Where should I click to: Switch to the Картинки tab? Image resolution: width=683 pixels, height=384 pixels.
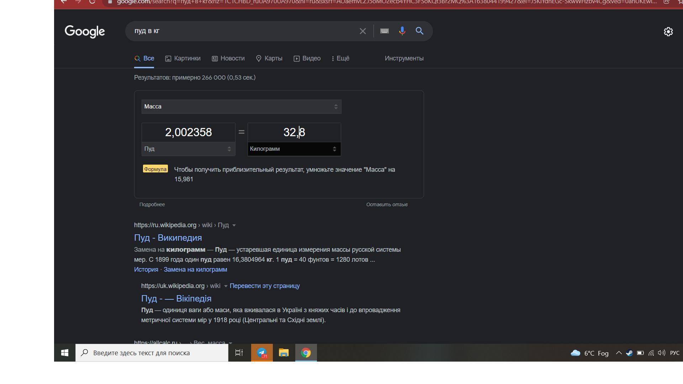pyautogui.click(x=183, y=58)
